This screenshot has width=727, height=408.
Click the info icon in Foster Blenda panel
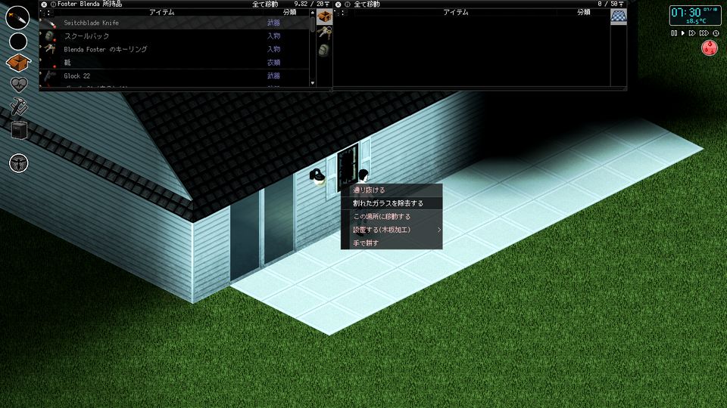pyautogui.click(x=53, y=5)
